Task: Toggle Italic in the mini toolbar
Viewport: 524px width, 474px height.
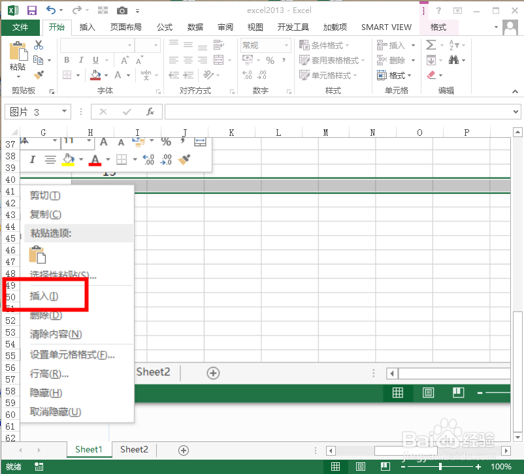Action: tap(33, 159)
